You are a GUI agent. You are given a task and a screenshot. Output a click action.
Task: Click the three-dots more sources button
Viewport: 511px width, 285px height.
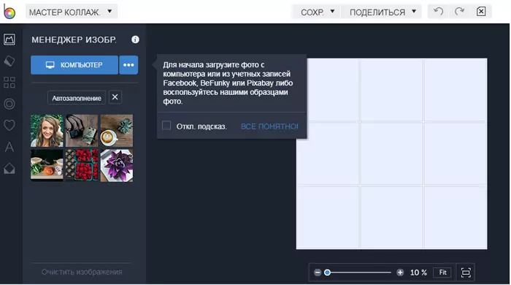click(x=128, y=65)
